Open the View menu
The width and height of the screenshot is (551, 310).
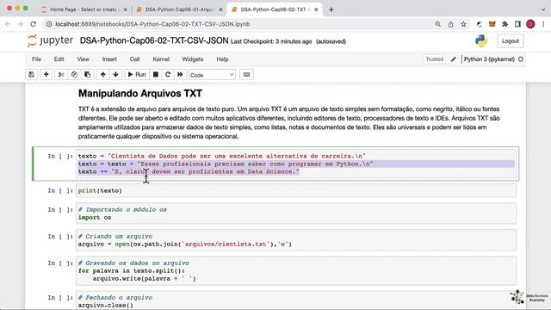pyautogui.click(x=84, y=59)
